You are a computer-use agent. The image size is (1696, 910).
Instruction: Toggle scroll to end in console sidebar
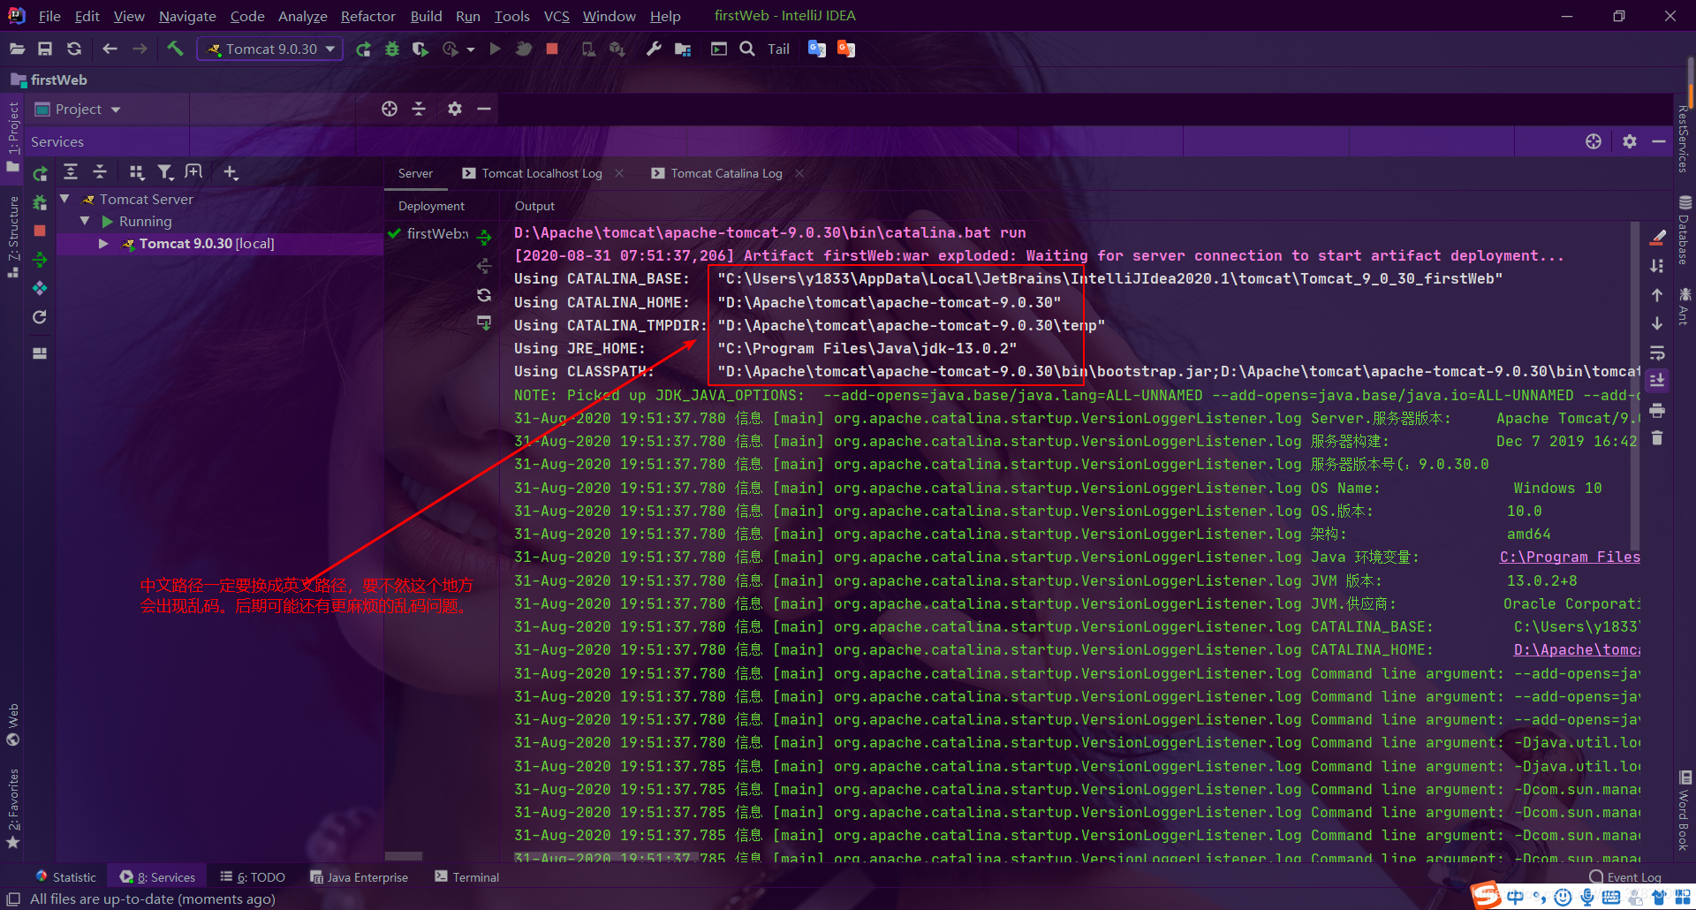click(1657, 380)
